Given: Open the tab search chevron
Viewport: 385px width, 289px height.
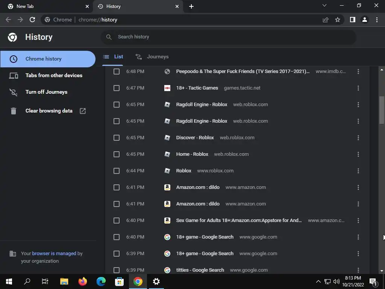Looking at the screenshot, I should point(324,5).
